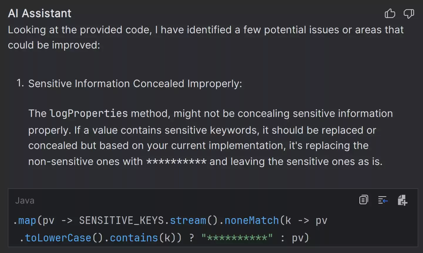Click the logProperties inline code
Screen dimensions: 423x253
point(88,114)
